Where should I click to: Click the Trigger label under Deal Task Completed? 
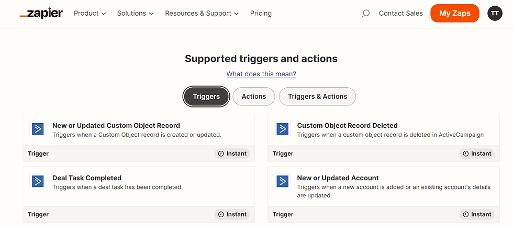pyautogui.click(x=38, y=215)
